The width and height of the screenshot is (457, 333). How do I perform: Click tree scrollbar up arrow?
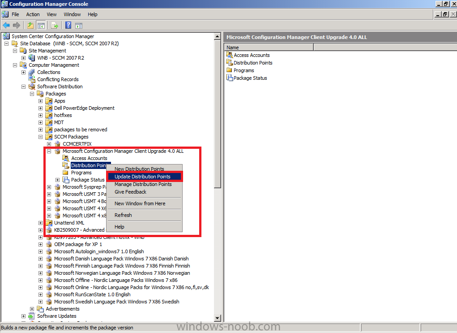(217, 36)
